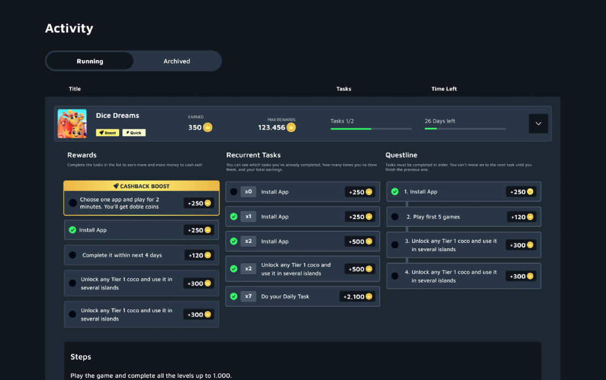Click the +300 reward on questline step 4
The height and width of the screenshot is (380, 606).
pyautogui.click(x=520, y=276)
